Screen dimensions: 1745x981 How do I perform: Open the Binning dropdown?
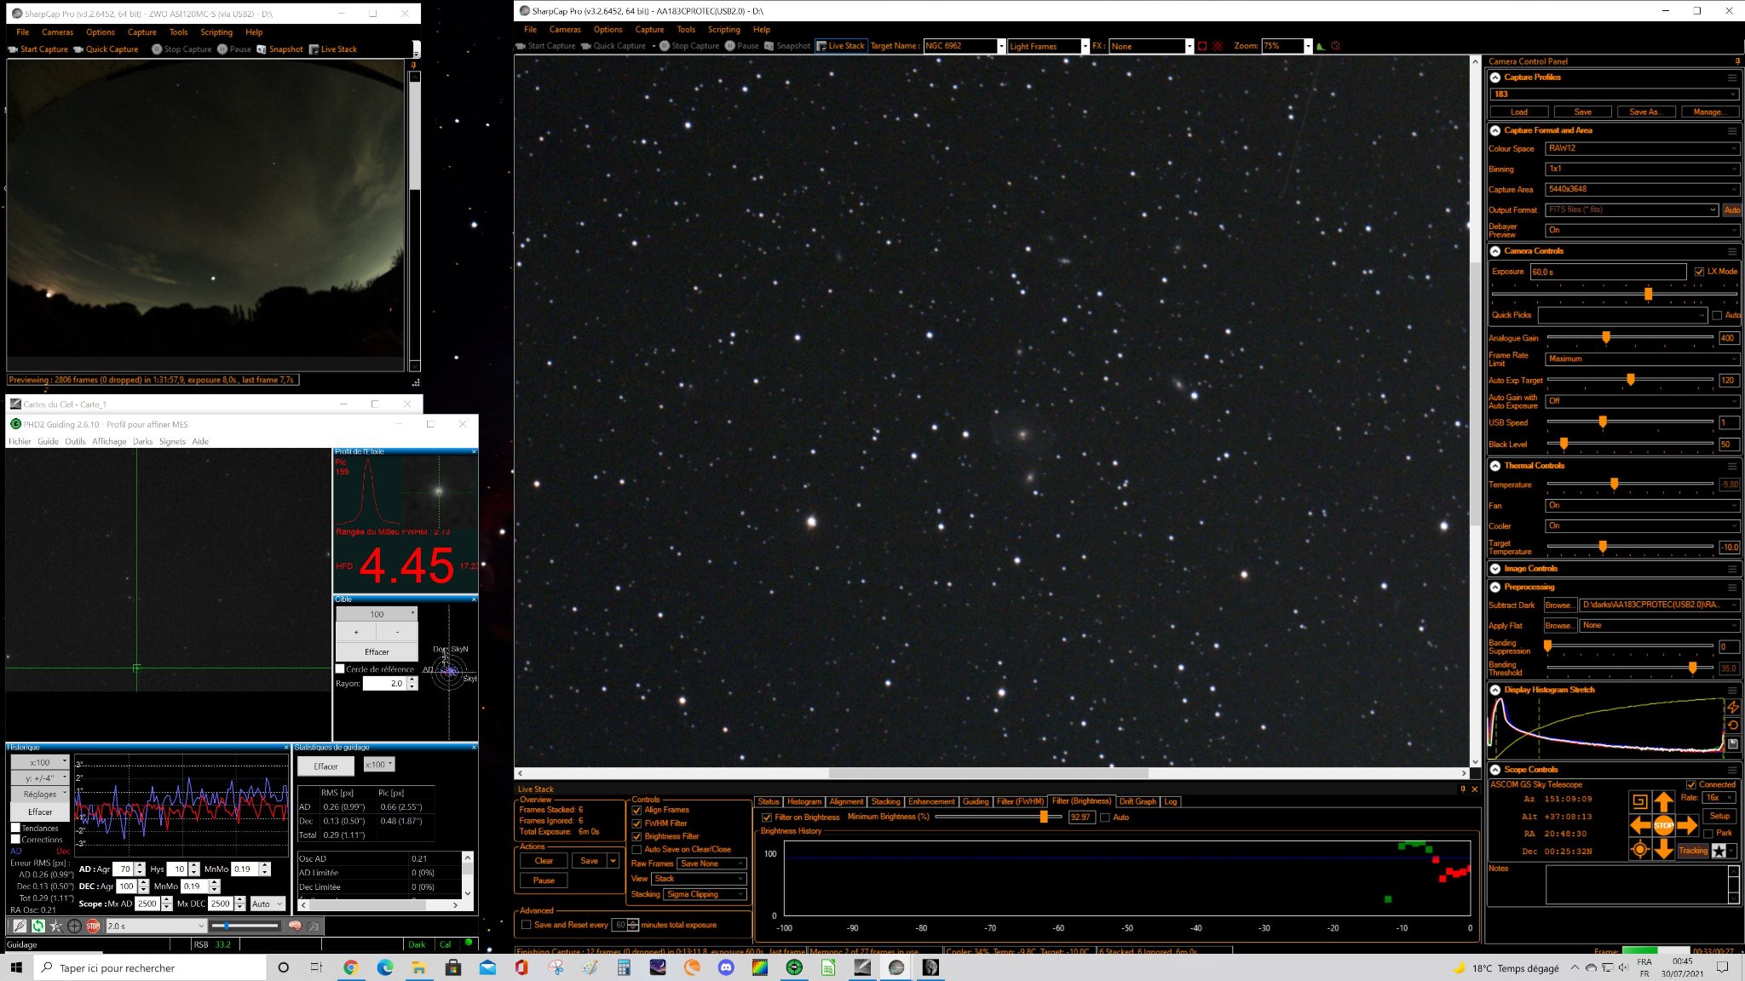point(1643,169)
